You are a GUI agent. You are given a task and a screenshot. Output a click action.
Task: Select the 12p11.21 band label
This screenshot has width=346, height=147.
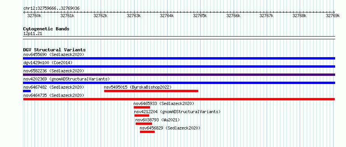[33, 34]
